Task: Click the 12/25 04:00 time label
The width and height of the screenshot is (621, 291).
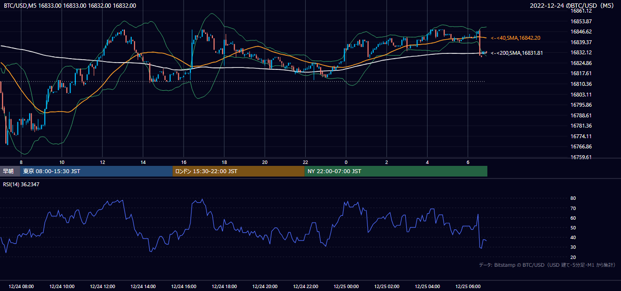Action: coord(428,287)
